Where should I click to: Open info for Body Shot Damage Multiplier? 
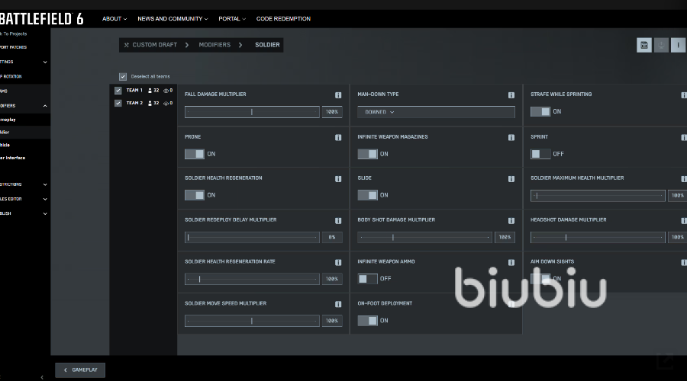point(511,221)
